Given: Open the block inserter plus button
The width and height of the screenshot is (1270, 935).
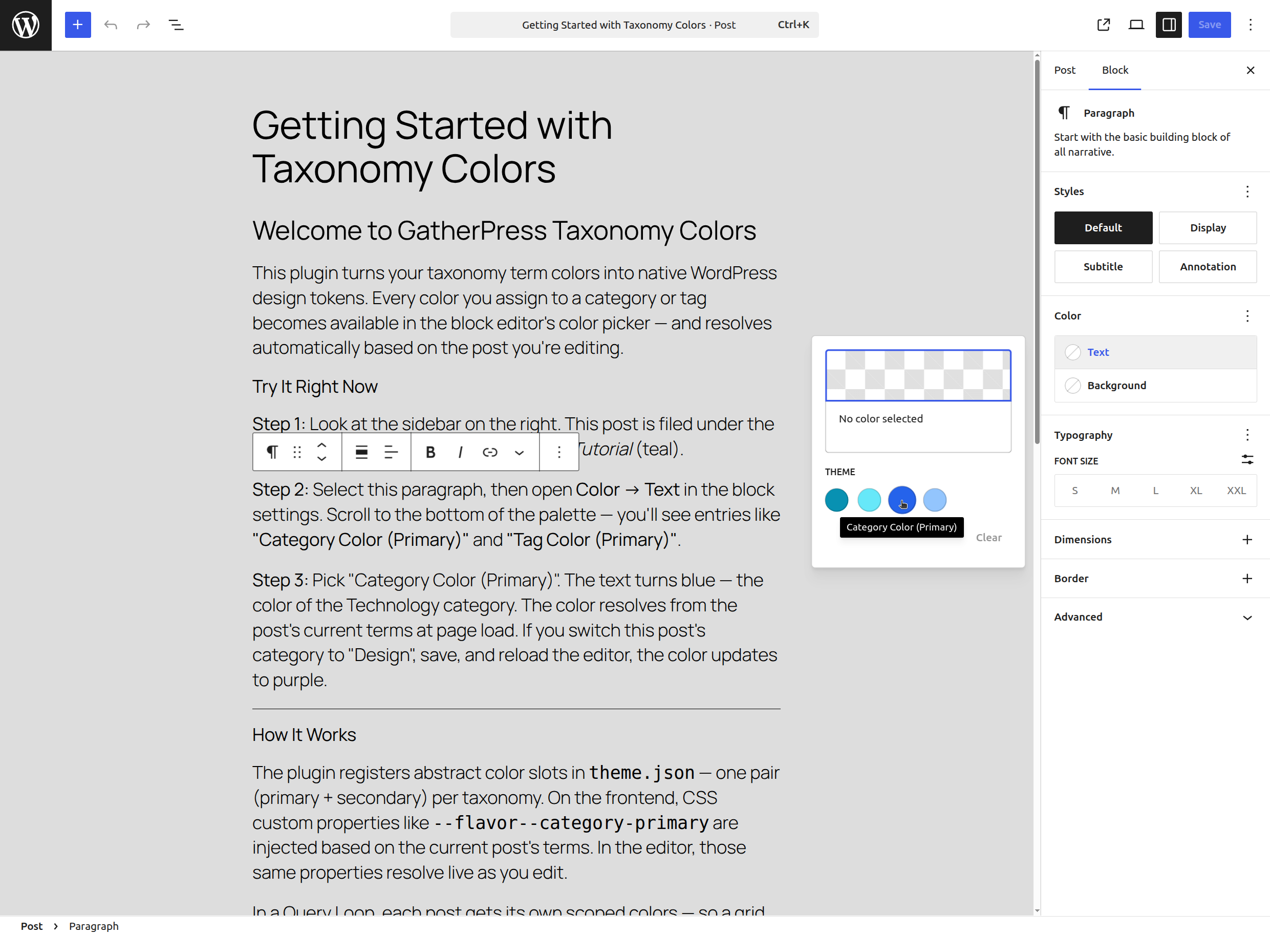Looking at the screenshot, I should (x=77, y=25).
